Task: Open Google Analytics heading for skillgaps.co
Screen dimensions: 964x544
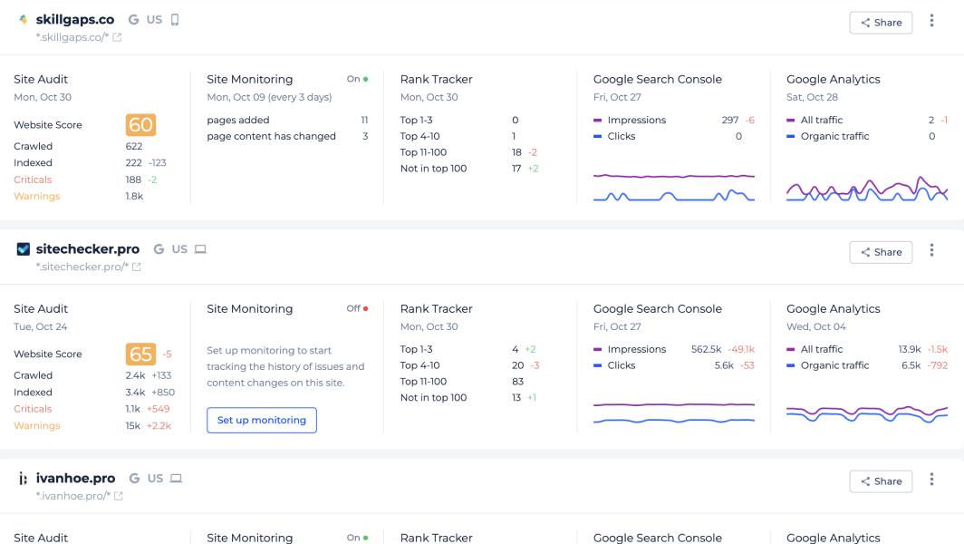Action: tap(833, 80)
